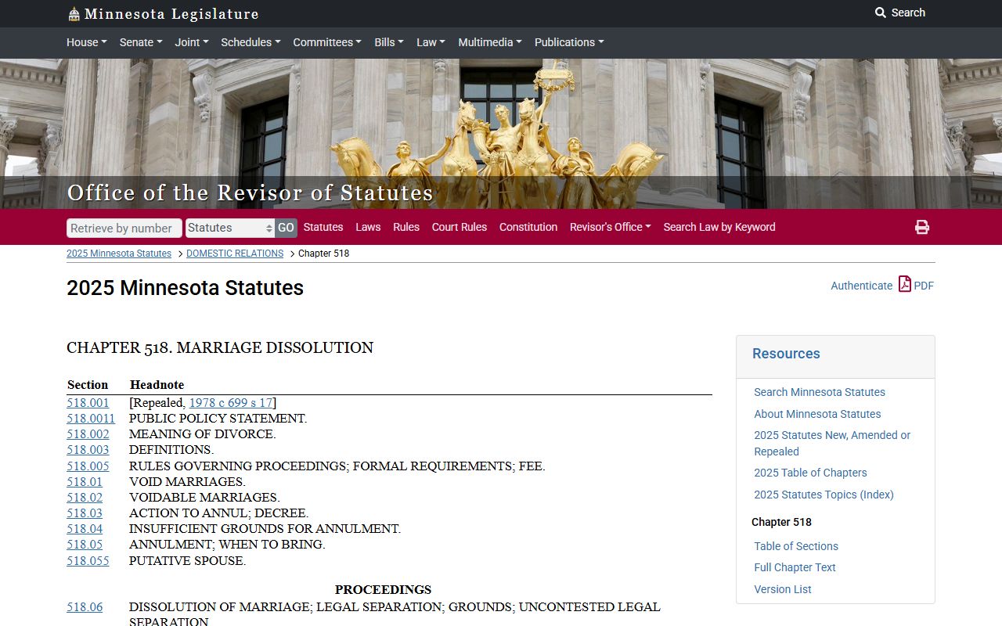
Task: Open section 518.002 Meaning of Divorce
Action: tap(88, 434)
